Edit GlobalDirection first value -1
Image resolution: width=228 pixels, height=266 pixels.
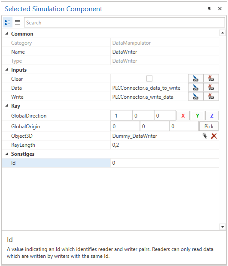click(121, 115)
